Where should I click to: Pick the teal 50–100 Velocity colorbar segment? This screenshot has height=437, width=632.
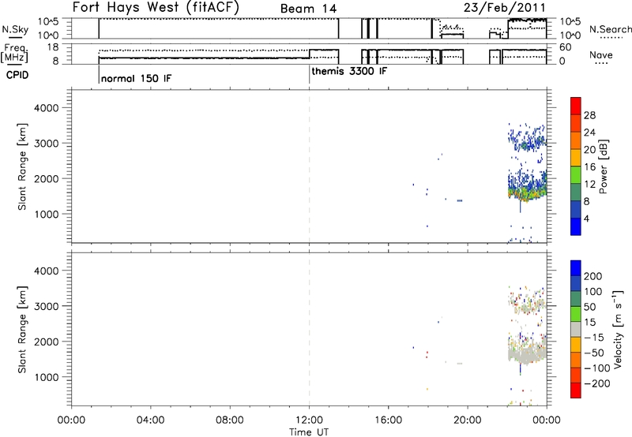tap(576, 299)
